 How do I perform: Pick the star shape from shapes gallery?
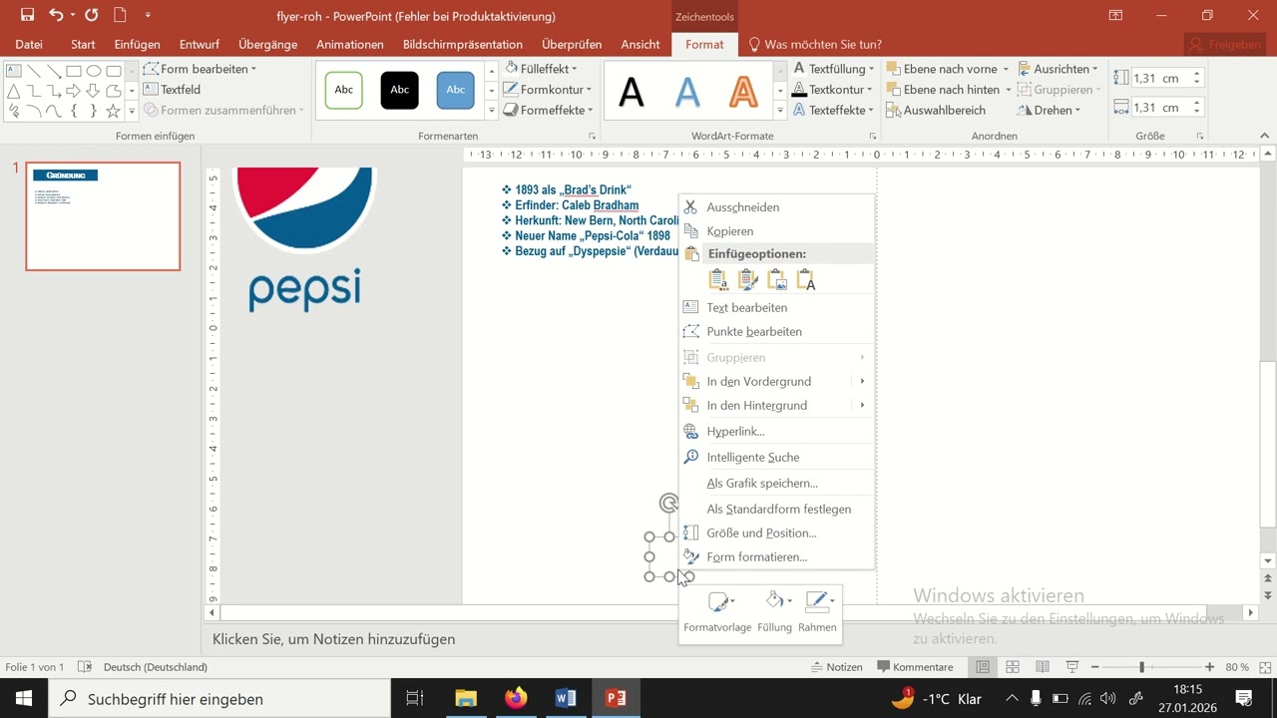click(114, 111)
